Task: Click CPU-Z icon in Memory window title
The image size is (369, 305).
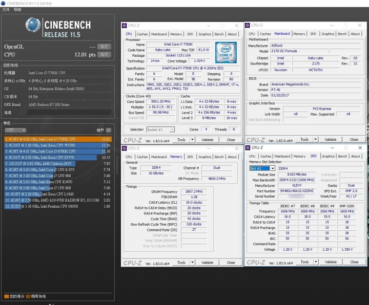Action: coord(125,148)
